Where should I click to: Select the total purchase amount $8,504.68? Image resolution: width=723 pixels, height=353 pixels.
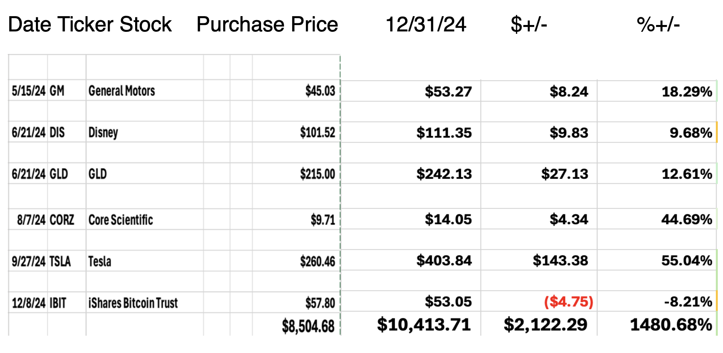coord(308,326)
